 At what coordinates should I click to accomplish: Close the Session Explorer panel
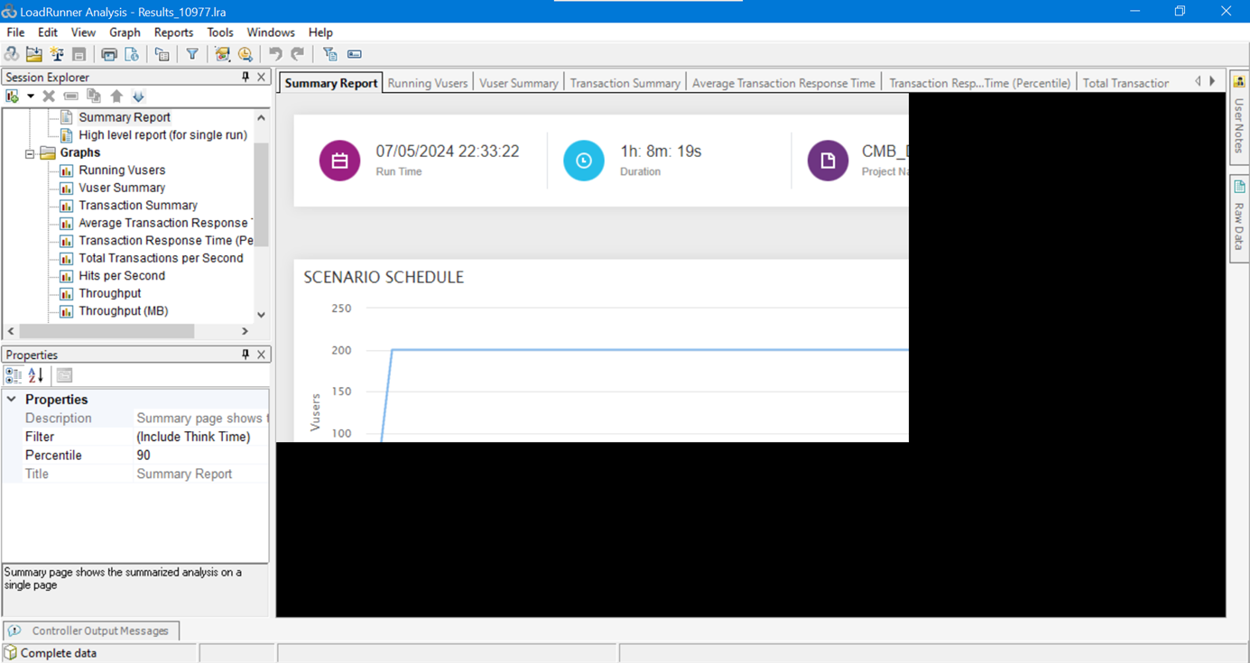[262, 78]
